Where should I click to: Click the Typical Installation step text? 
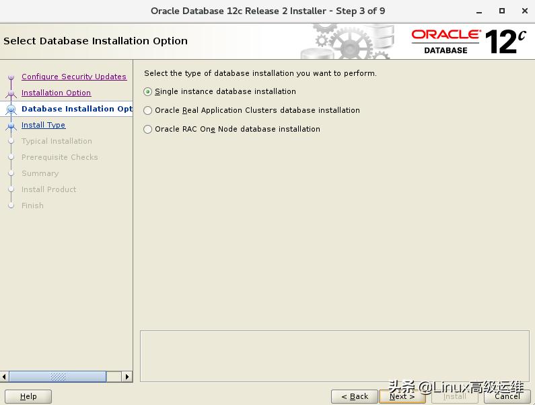click(57, 141)
